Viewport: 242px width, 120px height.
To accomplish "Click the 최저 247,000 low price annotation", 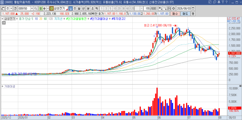I will pos(24,74).
